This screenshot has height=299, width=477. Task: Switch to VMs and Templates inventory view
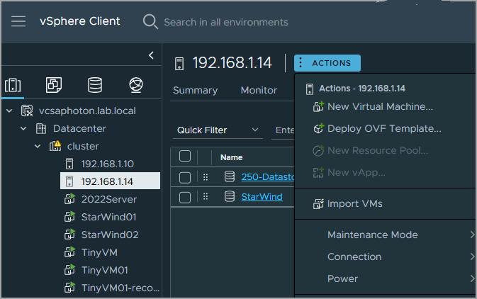click(54, 85)
